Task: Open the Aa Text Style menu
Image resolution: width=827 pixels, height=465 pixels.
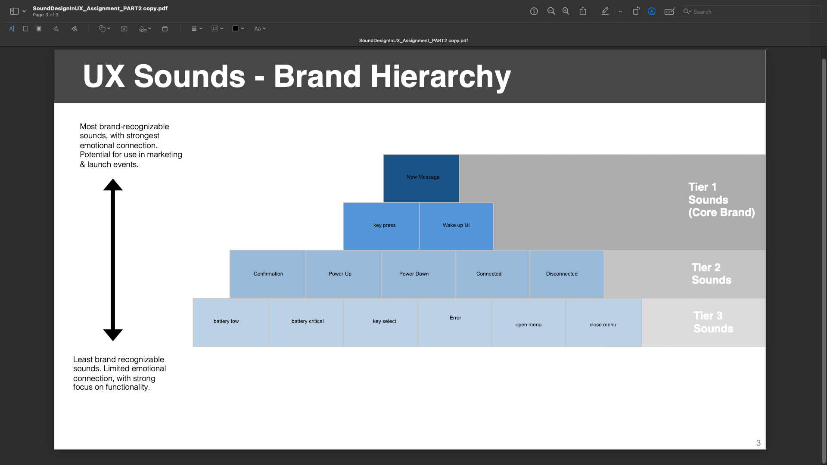Action: click(x=260, y=29)
